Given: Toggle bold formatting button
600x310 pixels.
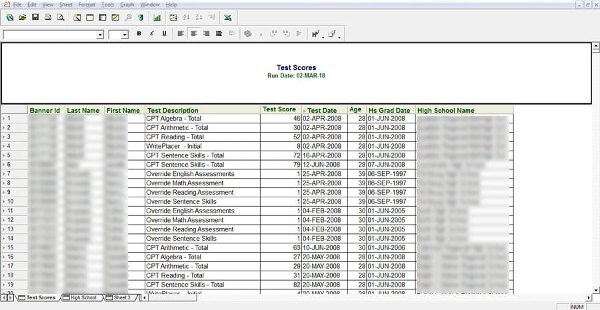Looking at the screenshot, I should [139, 33].
